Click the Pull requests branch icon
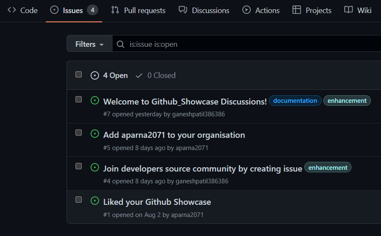The width and height of the screenshot is (381, 236). pos(115,10)
